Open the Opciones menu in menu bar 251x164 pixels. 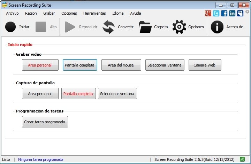click(x=69, y=13)
